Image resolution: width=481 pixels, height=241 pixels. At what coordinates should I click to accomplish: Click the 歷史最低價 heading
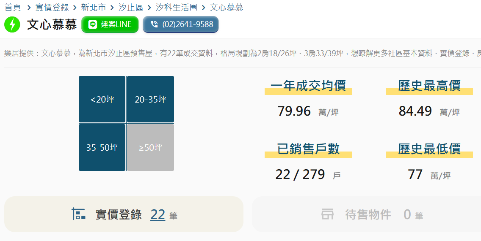429,149
